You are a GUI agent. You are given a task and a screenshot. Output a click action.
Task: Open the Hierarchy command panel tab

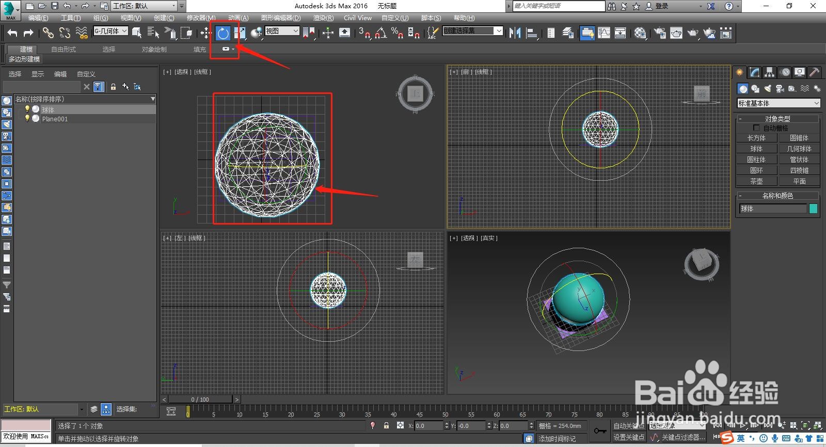(x=770, y=72)
